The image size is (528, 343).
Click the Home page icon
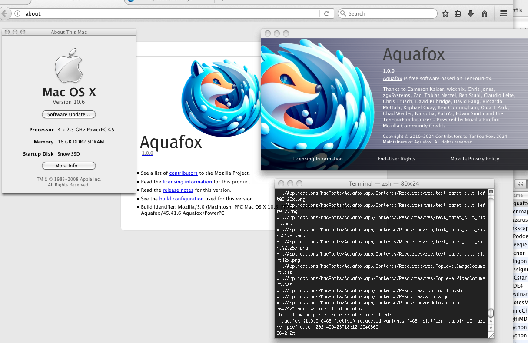point(484,13)
